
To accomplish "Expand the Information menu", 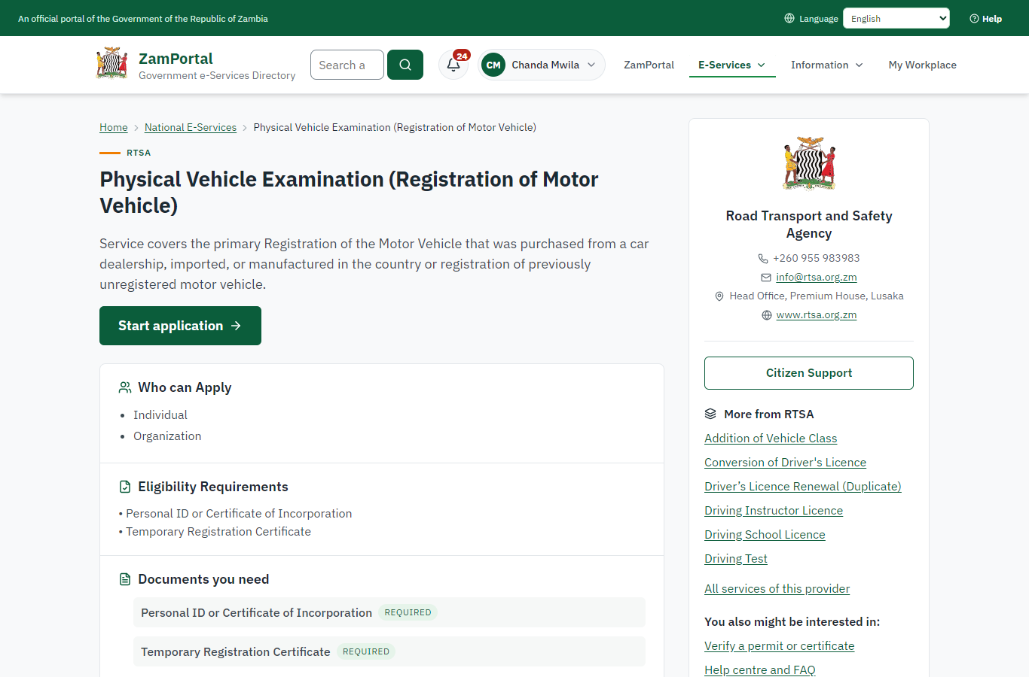I will [827, 65].
